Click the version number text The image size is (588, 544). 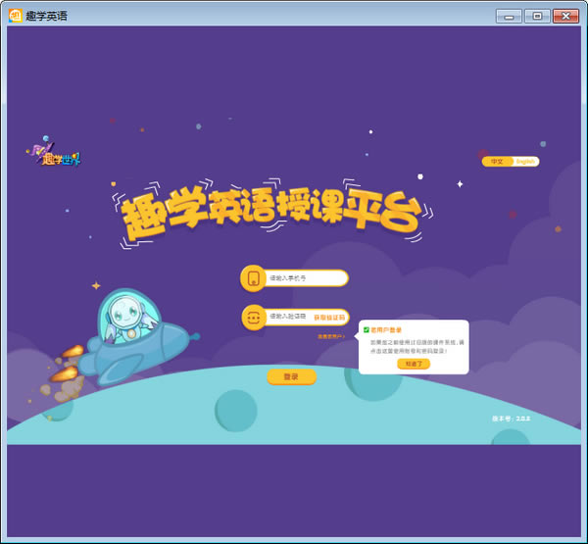(x=512, y=419)
